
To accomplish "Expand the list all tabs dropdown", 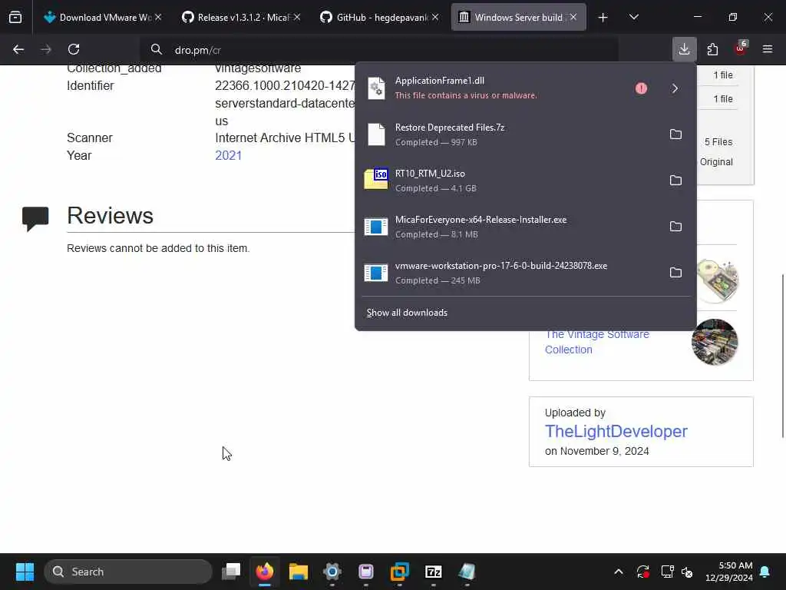I will click(x=633, y=18).
